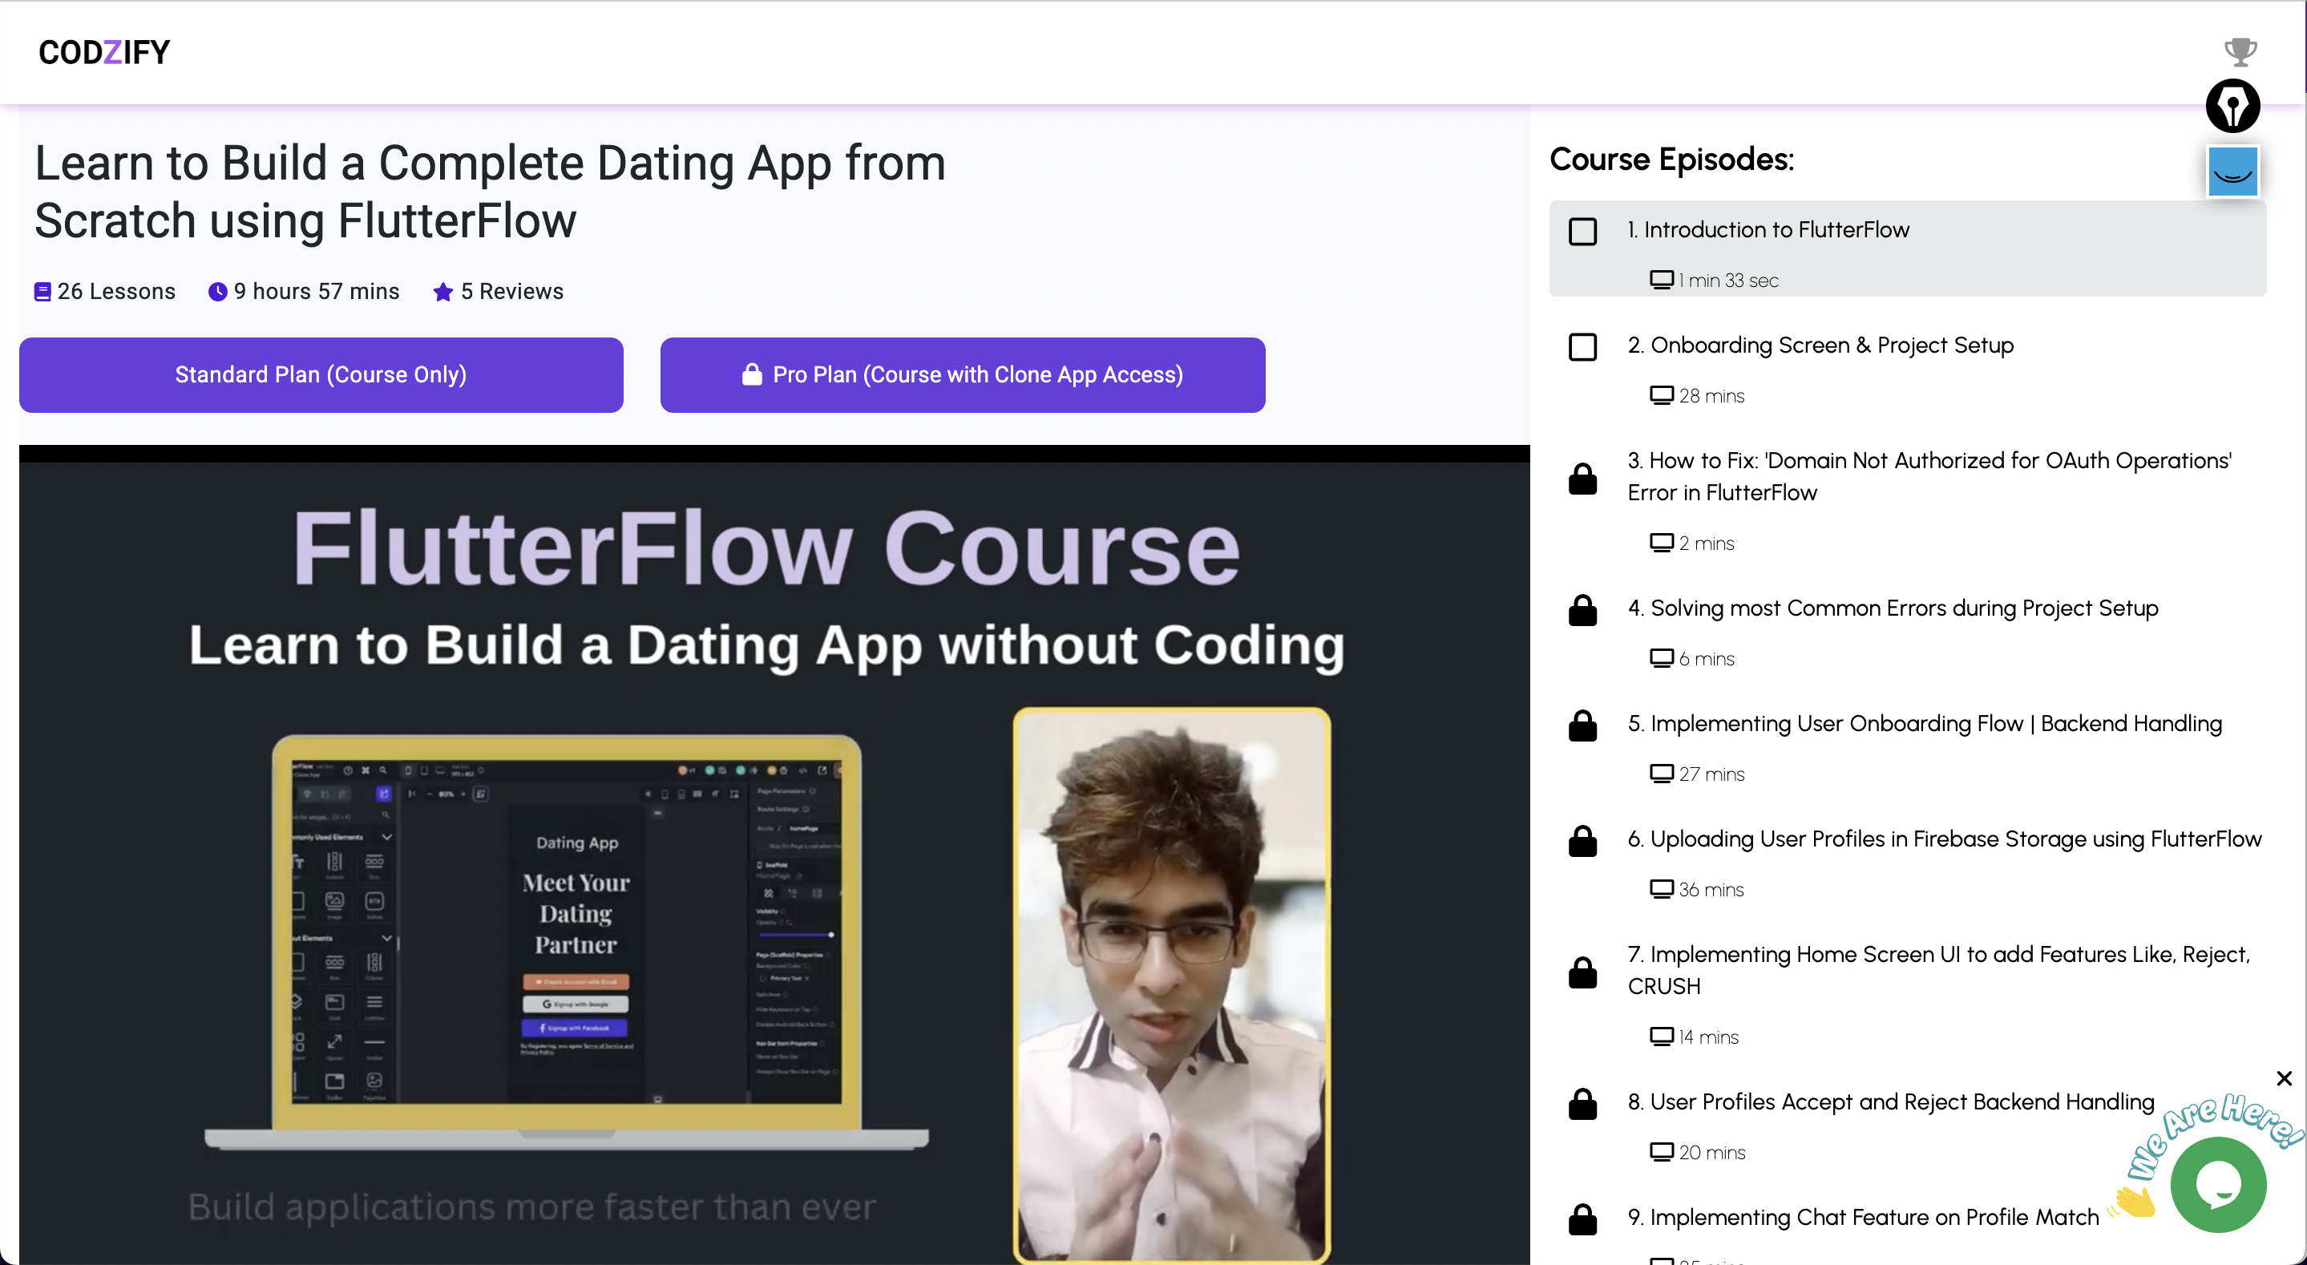Image resolution: width=2307 pixels, height=1265 pixels.
Task: Close the 'We Are Here' chat prompt
Action: point(2284,1077)
